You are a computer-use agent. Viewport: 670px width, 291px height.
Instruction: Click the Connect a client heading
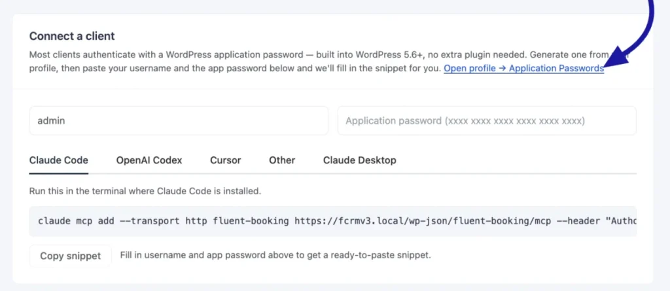[72, 36]
